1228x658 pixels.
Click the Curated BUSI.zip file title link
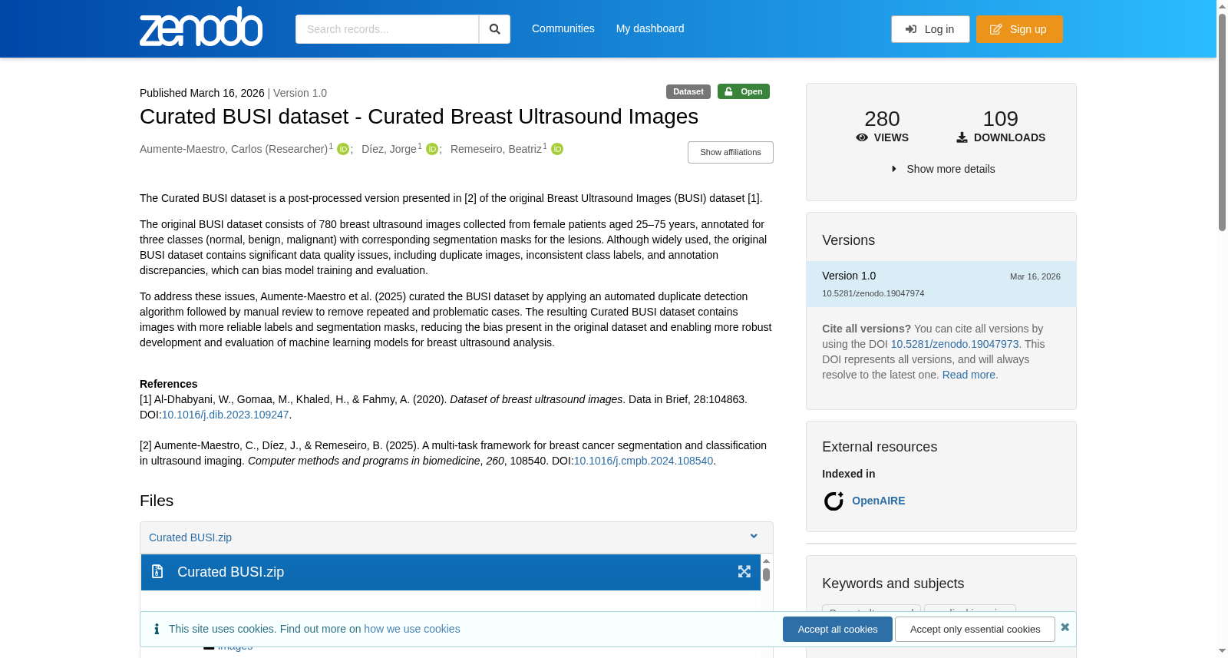[190, 537]
